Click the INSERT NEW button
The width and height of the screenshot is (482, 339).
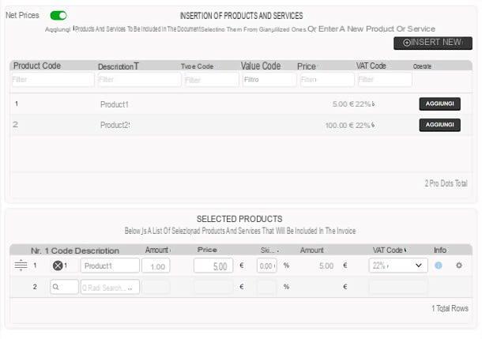pyautogui.click(x=433, y=43)
